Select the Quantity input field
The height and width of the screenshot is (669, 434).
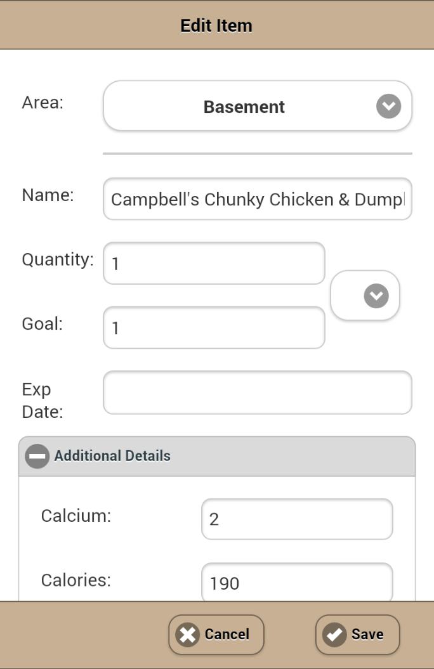tap(213, 263)
